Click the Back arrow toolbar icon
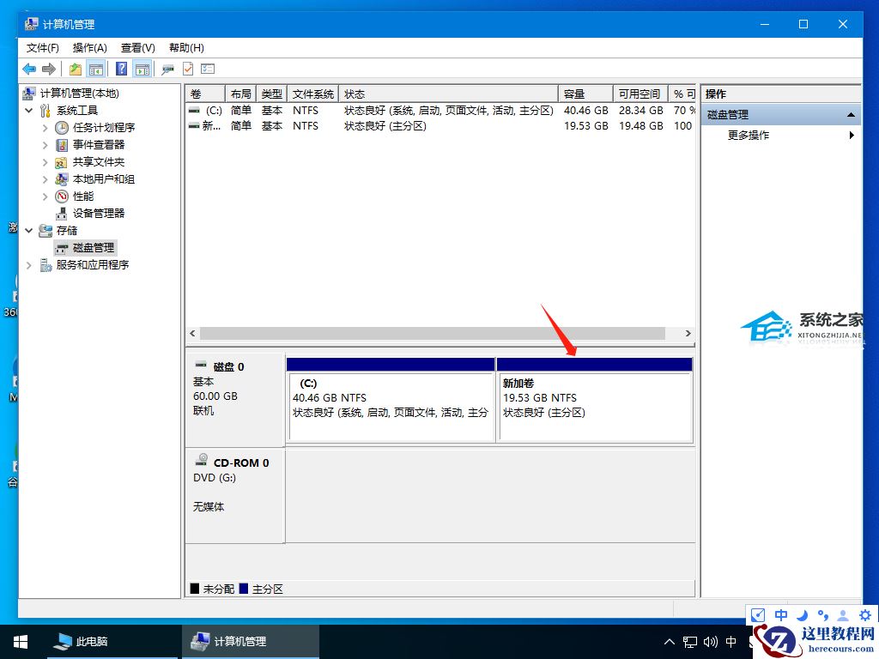This screenshot has width=879, height=659. 28,69
